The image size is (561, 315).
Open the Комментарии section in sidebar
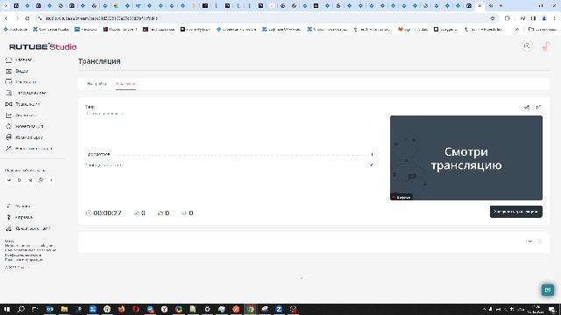[x=24, y=137]
